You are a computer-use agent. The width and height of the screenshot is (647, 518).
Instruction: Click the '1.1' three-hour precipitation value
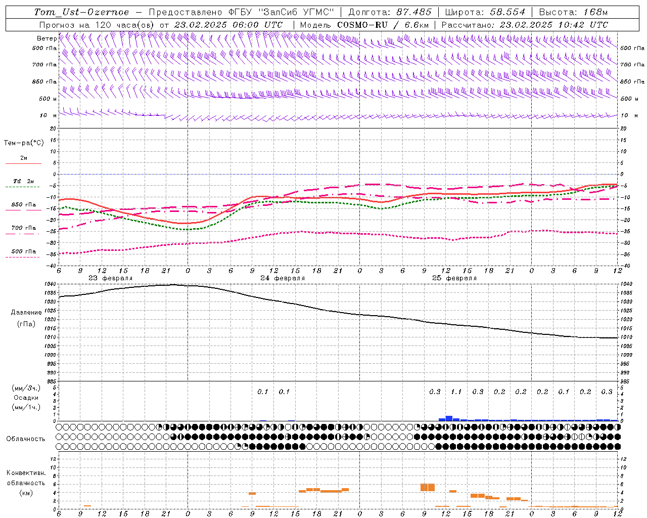point(456,392)
